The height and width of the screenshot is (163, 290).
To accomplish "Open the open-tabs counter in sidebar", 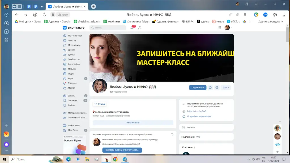I will point(7,32).
